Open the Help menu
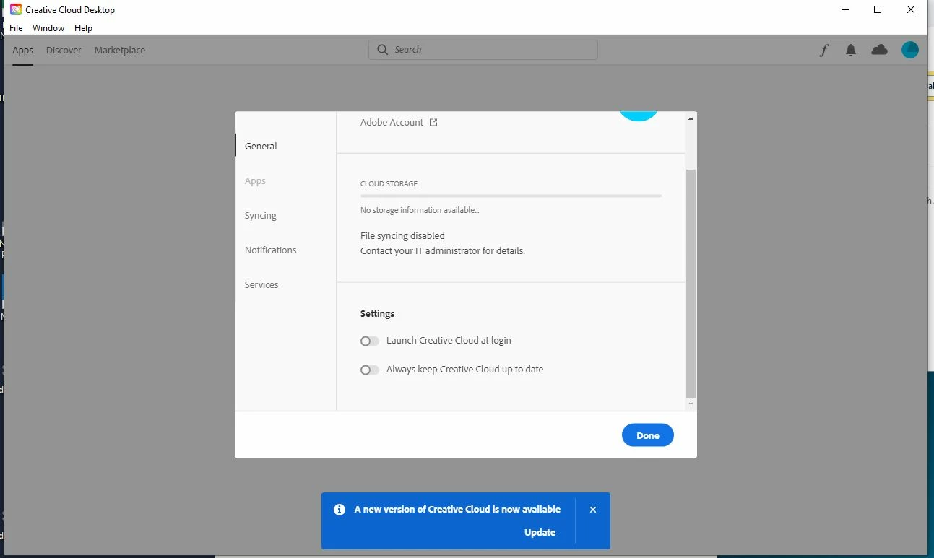 pyautogui.click(x=84, y=28)
